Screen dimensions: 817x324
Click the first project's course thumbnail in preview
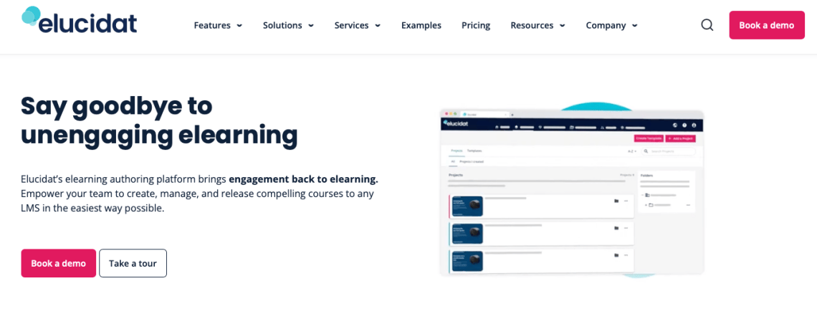coord(467,206)
